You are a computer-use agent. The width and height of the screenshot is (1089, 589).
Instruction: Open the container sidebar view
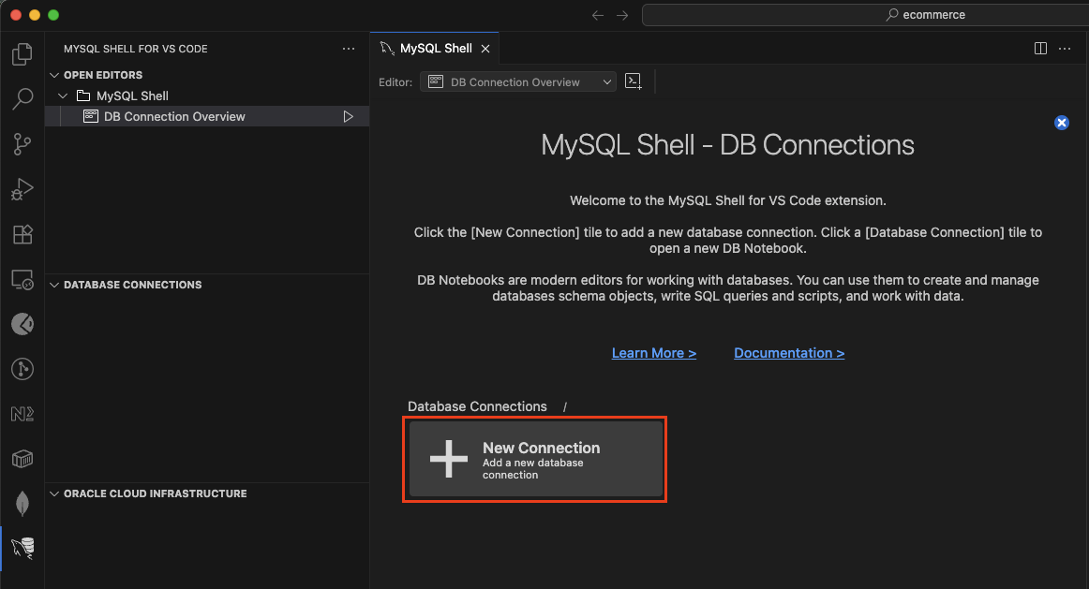pos(22,458)
